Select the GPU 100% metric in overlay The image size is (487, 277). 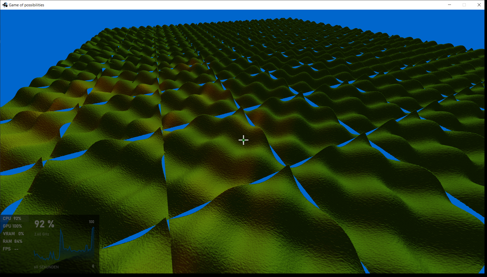click(12, 226)
